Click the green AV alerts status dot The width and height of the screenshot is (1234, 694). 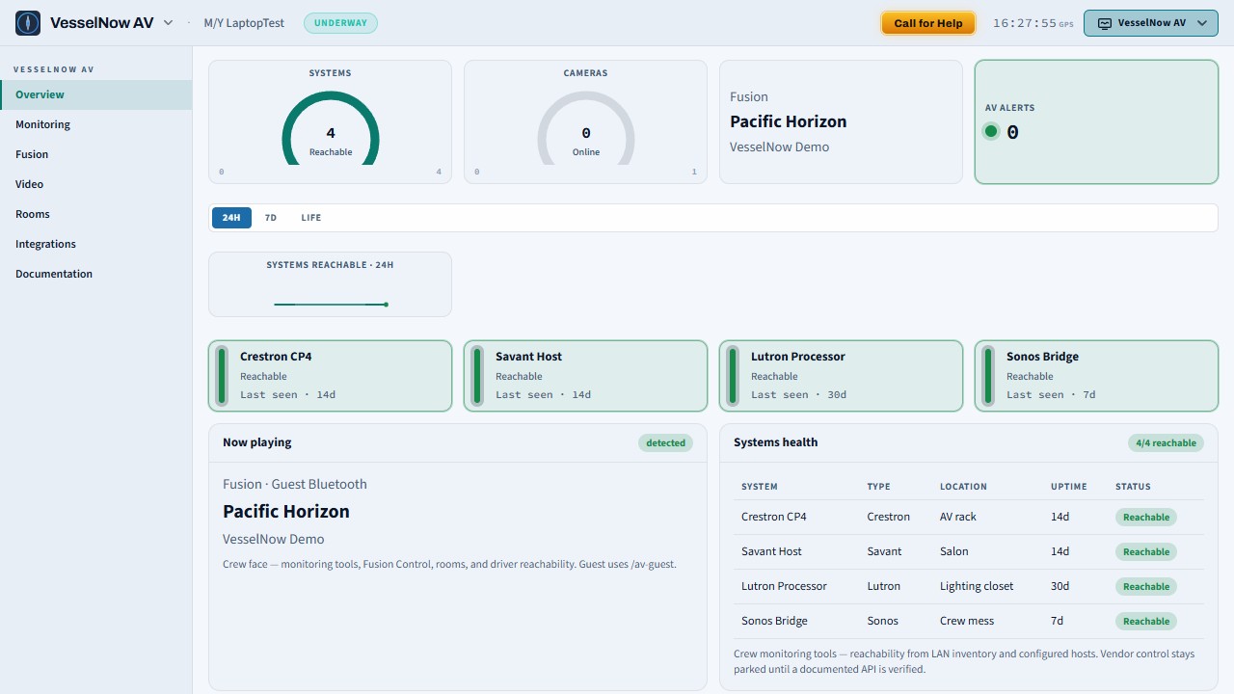[x=991, y=132]
